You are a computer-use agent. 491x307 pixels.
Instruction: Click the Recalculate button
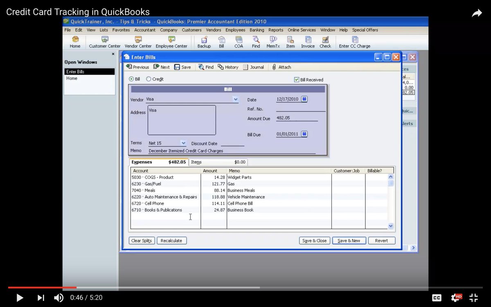[171, 241]
